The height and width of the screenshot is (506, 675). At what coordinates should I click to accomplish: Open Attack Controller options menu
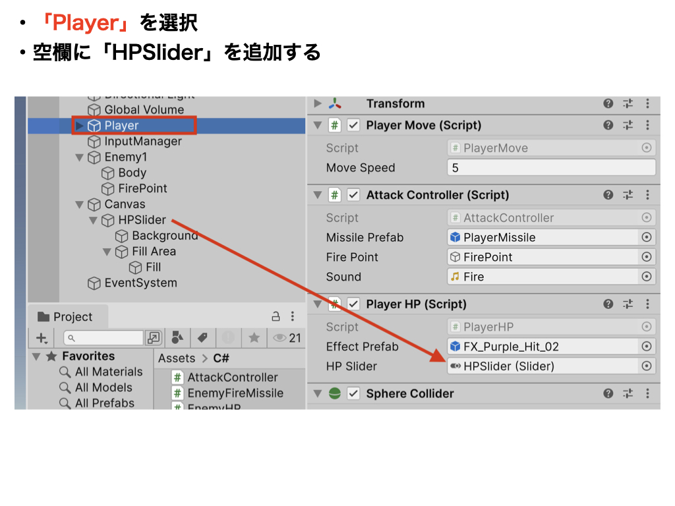647,195
